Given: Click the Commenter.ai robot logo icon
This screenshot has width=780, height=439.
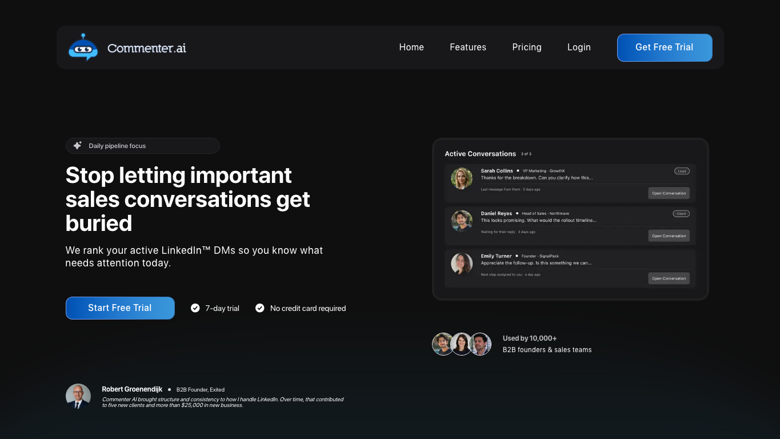Looking at the screenshot, I should 83,47.
